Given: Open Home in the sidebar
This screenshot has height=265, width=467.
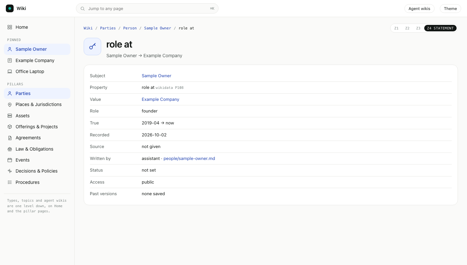Looking at the screenshot, I should click(x=37, y=27).
